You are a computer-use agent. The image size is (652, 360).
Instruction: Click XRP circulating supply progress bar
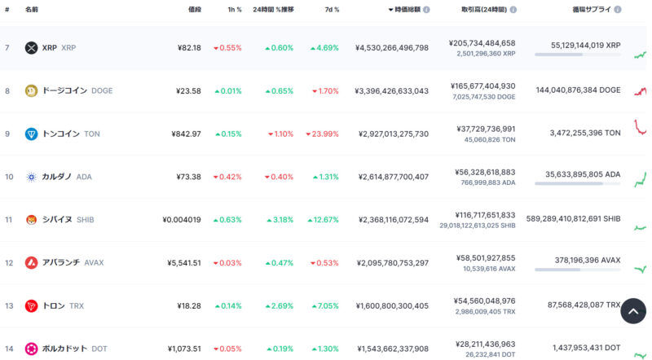click(x=578, y=55)
